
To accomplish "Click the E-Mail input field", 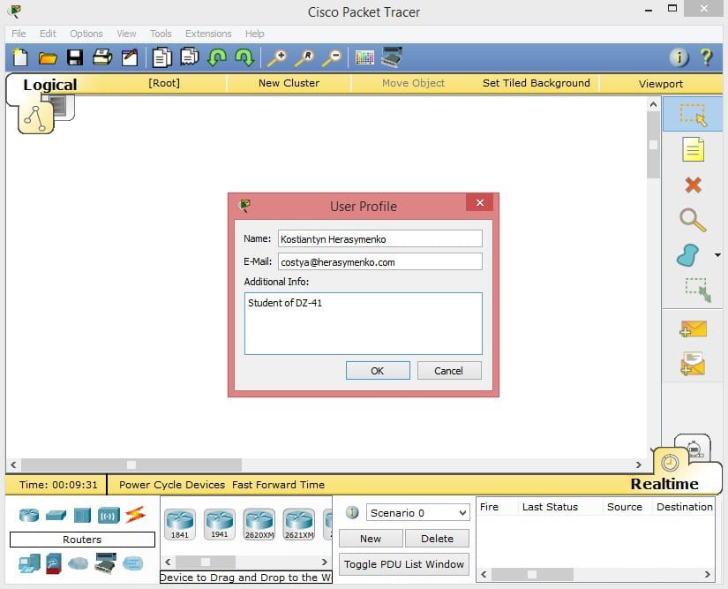I will tap(380, 261).
